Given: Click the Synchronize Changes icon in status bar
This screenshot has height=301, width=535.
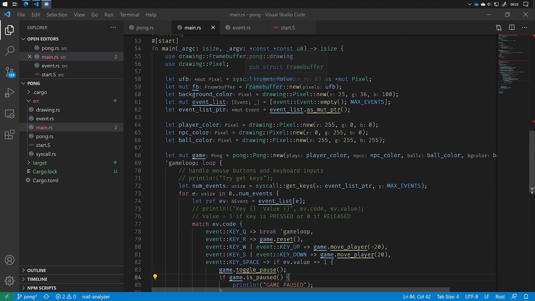Looking at the screenshot, I should click(46, 297).
